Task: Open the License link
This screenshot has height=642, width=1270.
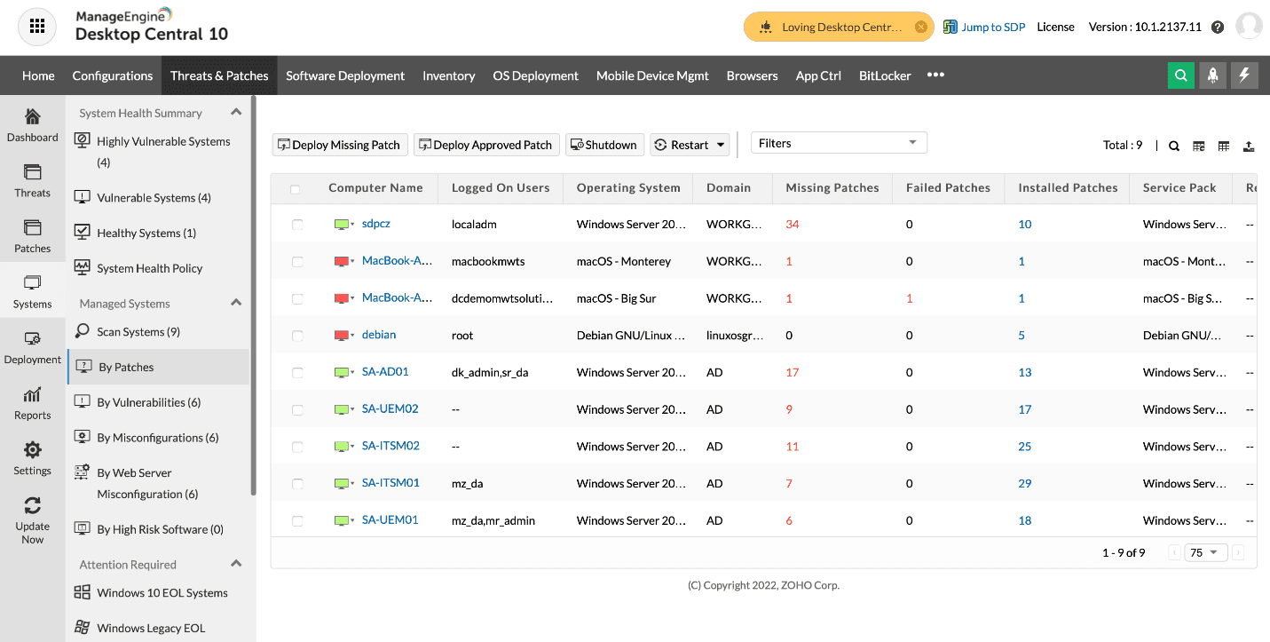Action: 1055,27
